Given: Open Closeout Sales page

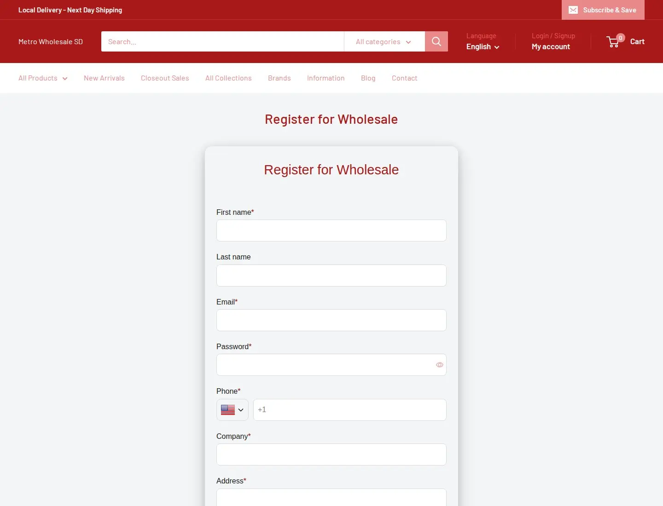Looking at the screenshot, I should (165, 78).
